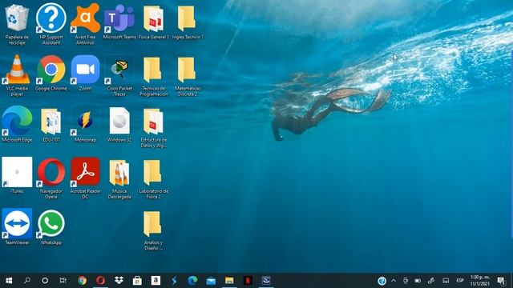Open the notification action center
Image resolution: width=513 pixels, height=288 pixels.
[501, 281]
